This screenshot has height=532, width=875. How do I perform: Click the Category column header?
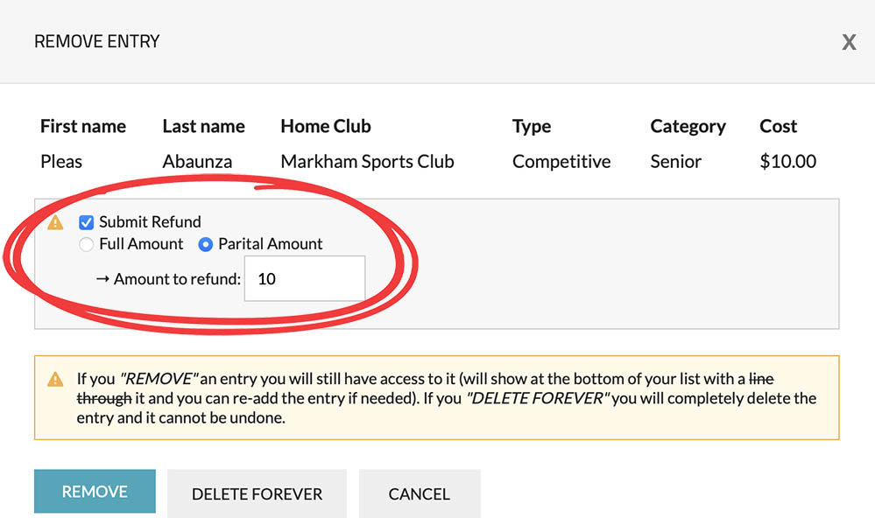[688, 127]
